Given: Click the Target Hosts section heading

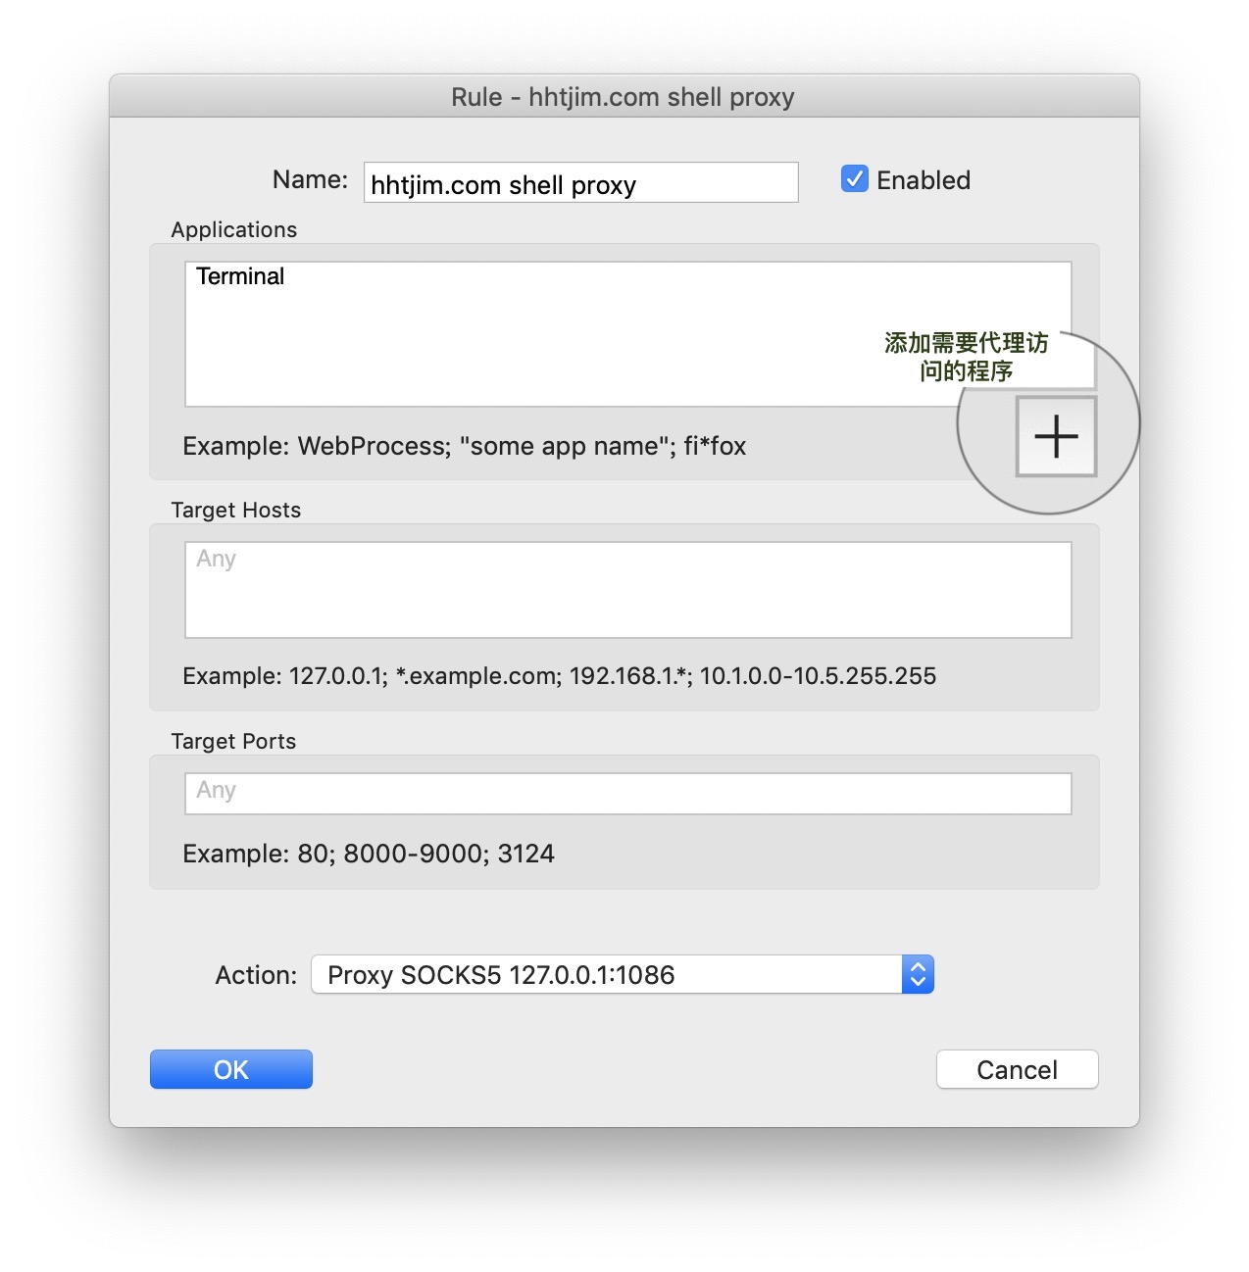Looking at the screenshot, I should click(236, 510).
